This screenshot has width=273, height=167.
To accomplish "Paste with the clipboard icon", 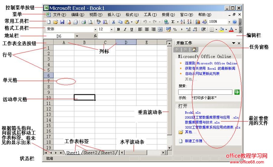I will 127,22.
